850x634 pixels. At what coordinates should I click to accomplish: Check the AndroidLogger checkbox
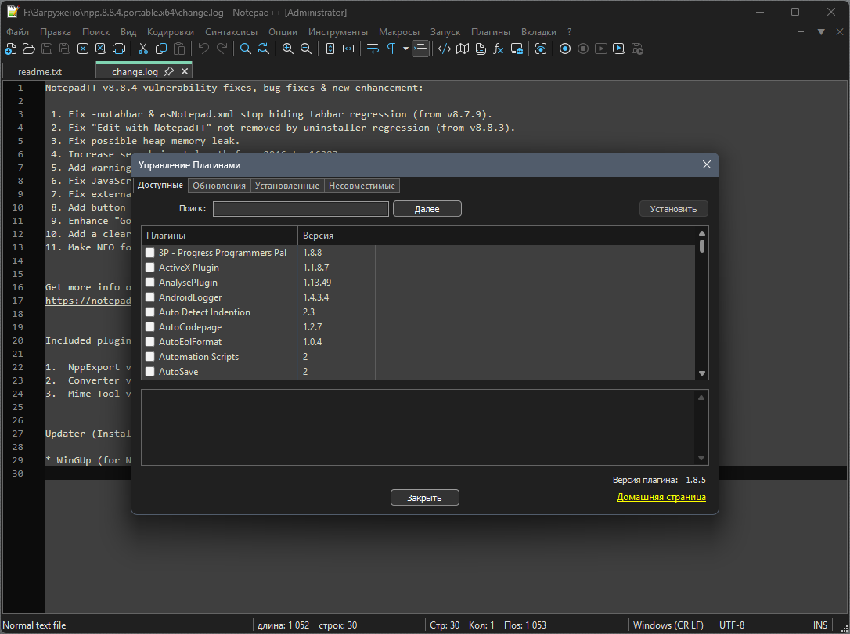pyautogui.click(x=150, y=297)
